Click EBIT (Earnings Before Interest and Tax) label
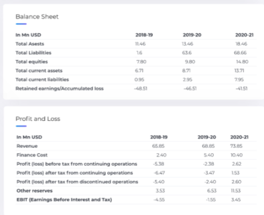The image size is (264, 215). point(64,200)
